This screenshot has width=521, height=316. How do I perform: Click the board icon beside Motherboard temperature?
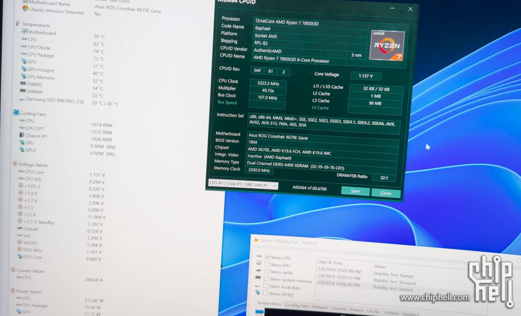pos(24,31)
